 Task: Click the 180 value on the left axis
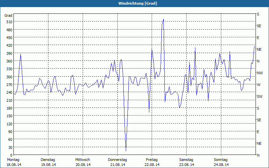(x=9, y=108)
